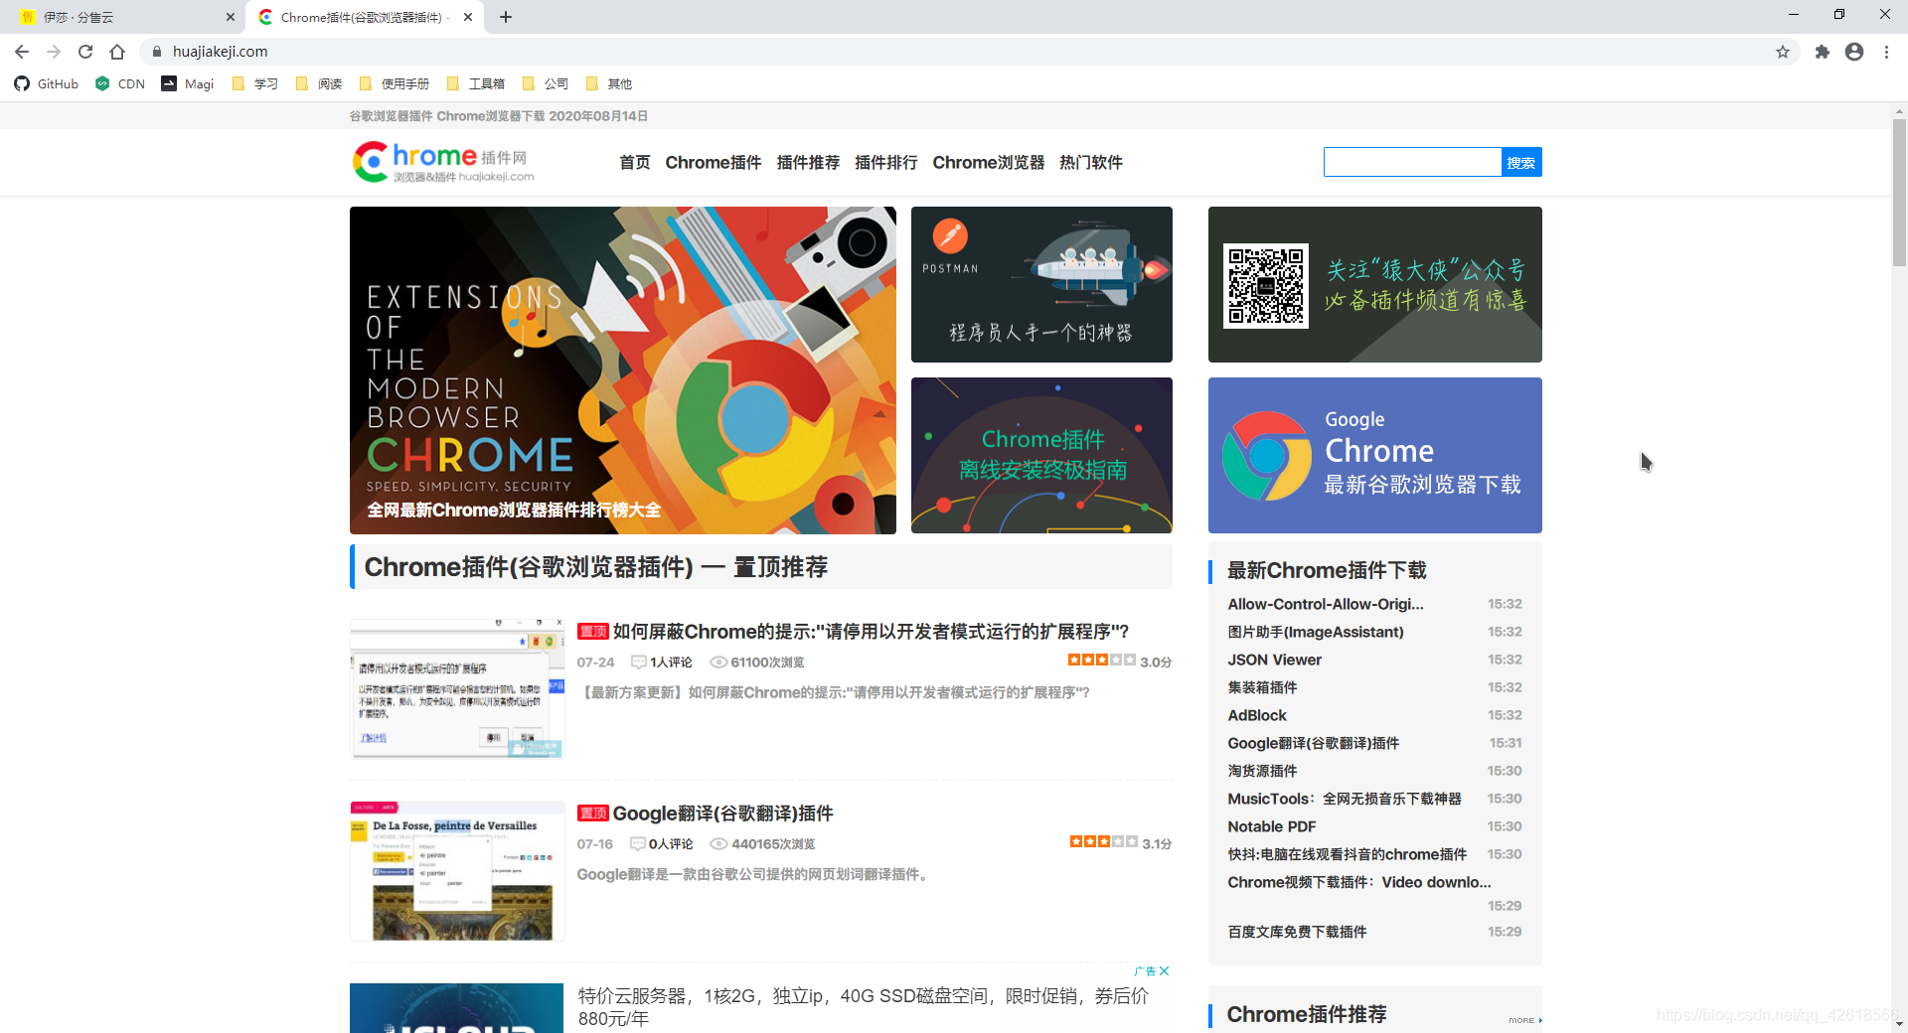Open a new browser tab
This screenshot has width=1908, height=1033.
pyautogui.click(x=506, y=17)
